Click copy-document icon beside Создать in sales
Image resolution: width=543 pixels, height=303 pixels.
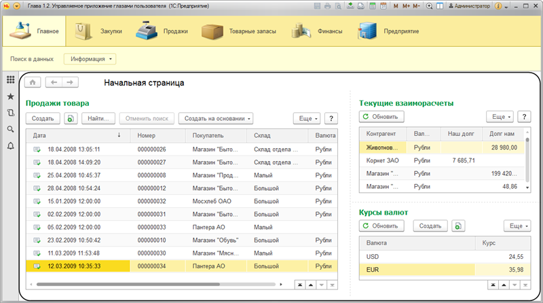tap(71, 118)
